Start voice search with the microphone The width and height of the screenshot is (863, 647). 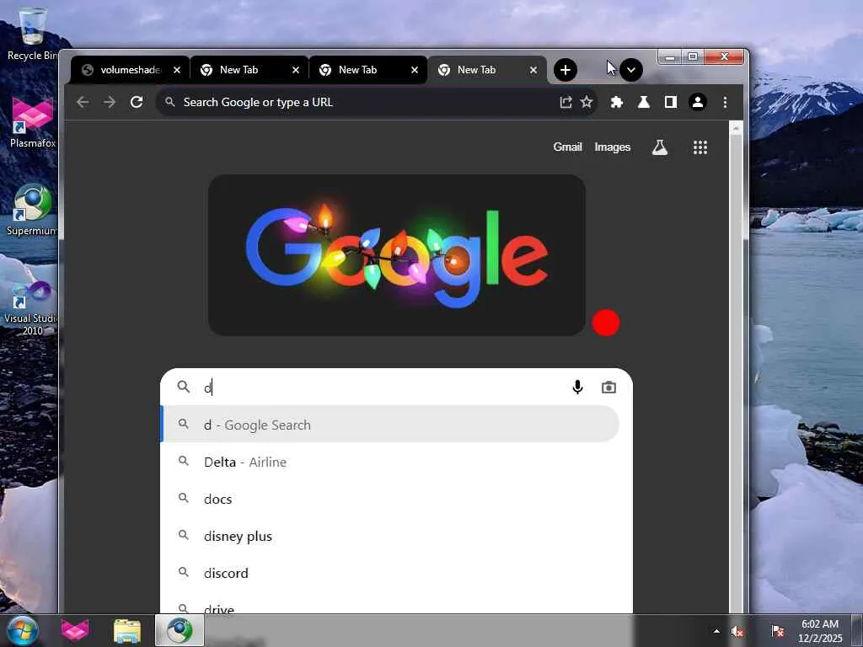coord(577,388)
